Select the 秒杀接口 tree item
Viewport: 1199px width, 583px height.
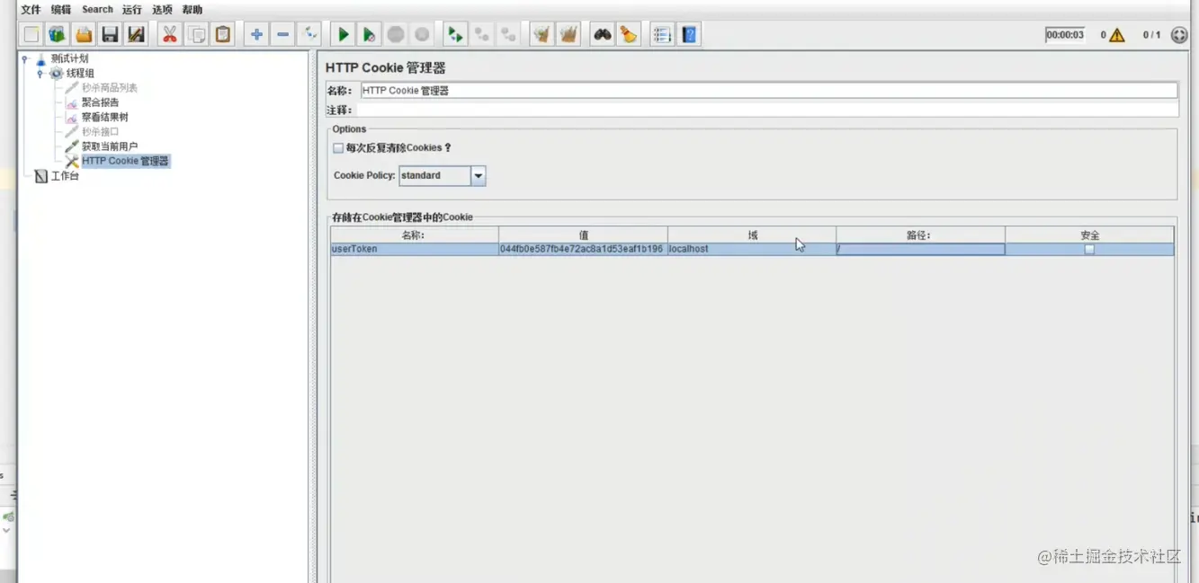coord(100,132)
